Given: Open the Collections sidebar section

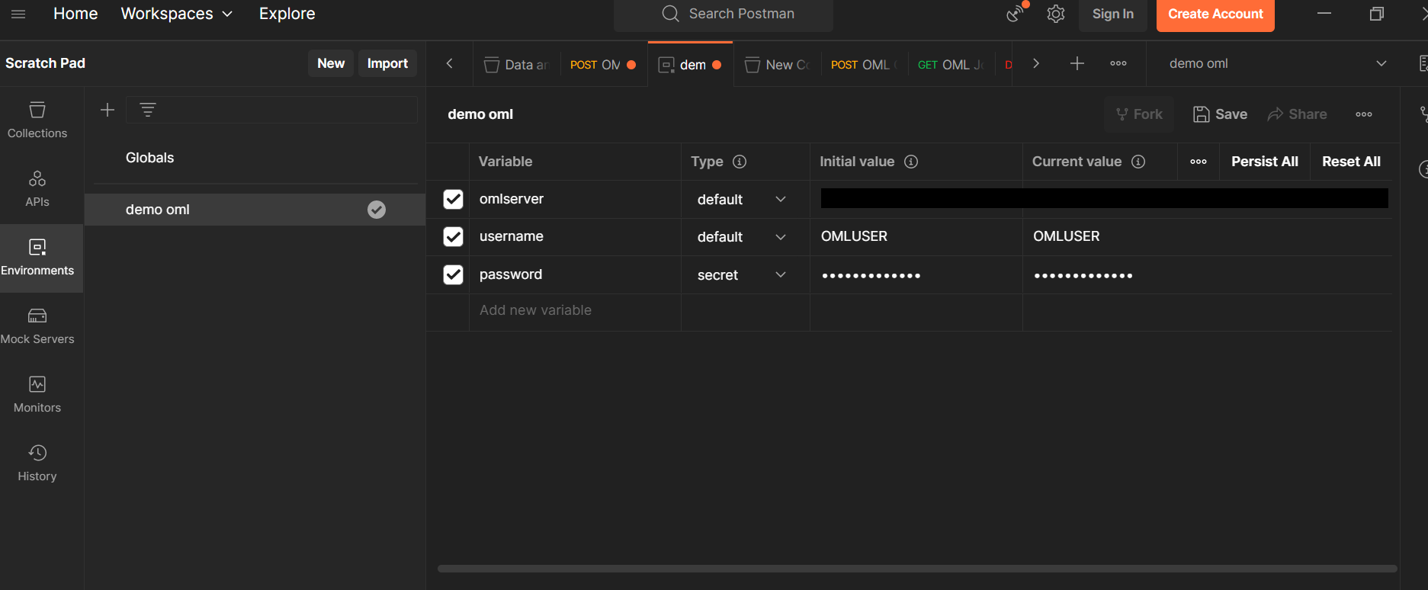Looking at the screenshot, I should click(x=37, y=120).
